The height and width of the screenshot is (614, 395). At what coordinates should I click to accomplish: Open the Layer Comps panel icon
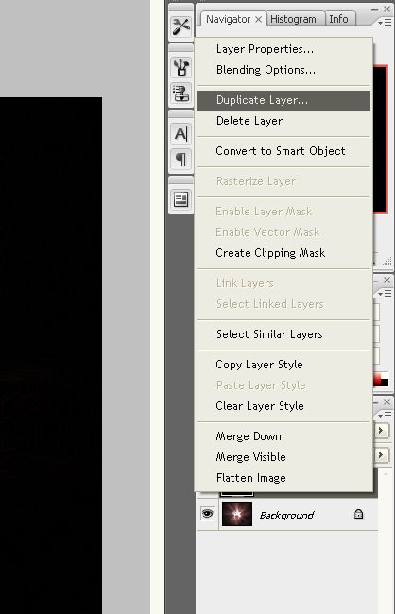[x=181, y=199]
